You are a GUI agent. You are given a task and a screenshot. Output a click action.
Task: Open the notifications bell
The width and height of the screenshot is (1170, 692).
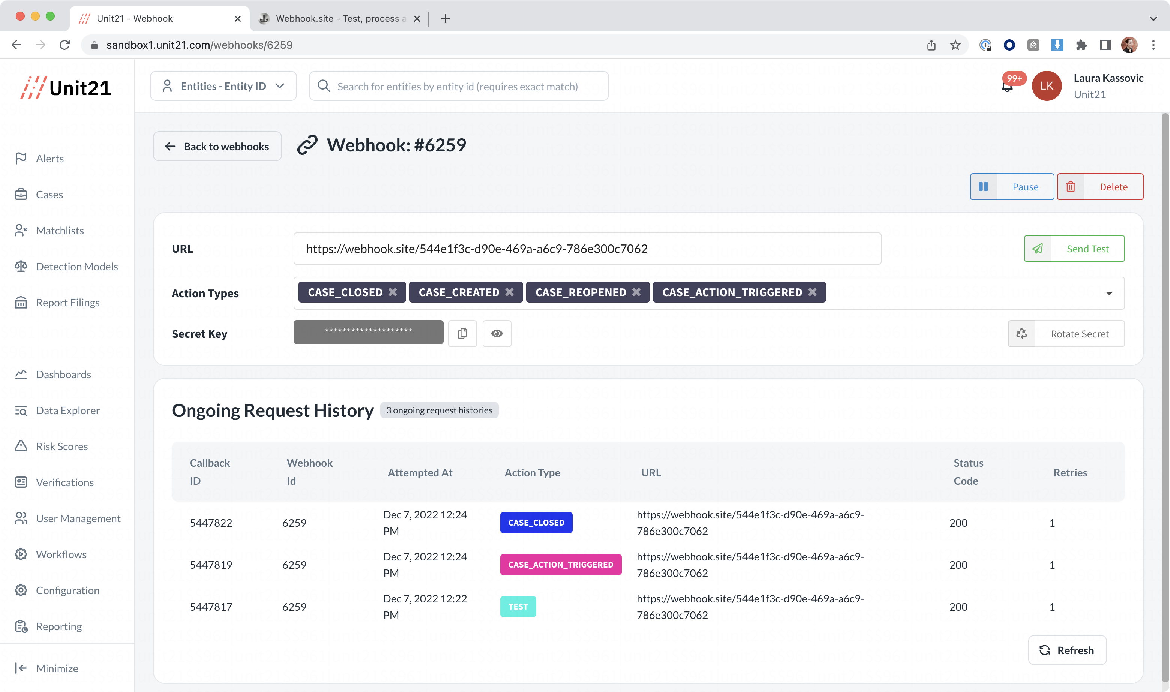point(1007,87)
